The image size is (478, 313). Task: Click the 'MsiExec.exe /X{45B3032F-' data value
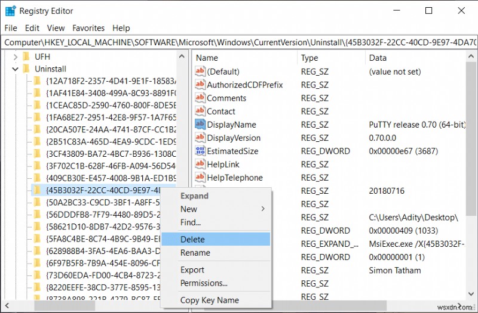pyautogui.click(x=417, y=244)
